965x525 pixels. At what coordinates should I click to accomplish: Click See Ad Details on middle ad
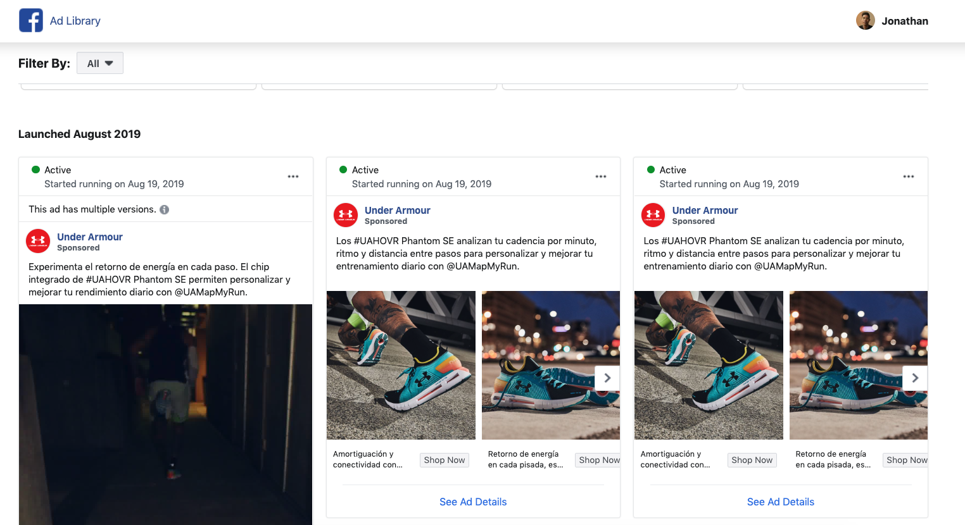pyautogui.click(x=473, y=502)
